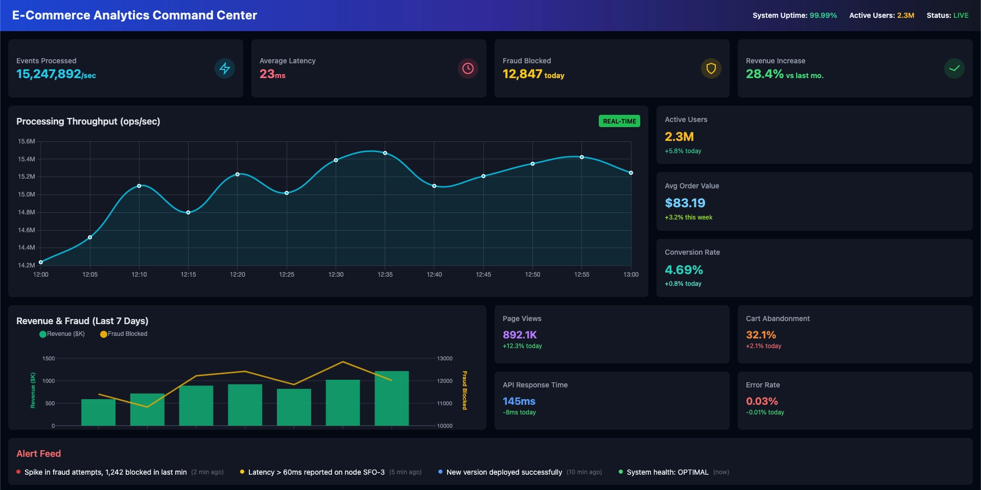Click the yellow alert dot for SFO-3 latency

[x=242, y=472]
